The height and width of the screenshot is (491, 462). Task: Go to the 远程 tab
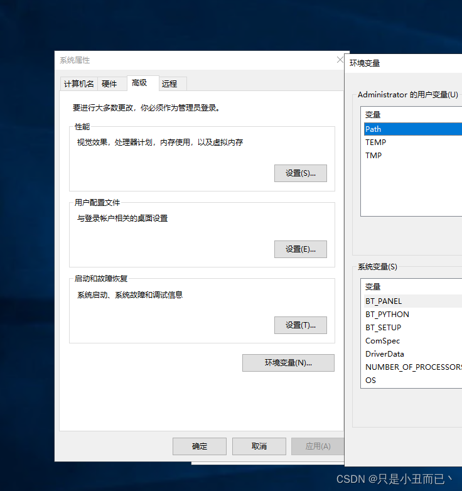coord(173,84)
